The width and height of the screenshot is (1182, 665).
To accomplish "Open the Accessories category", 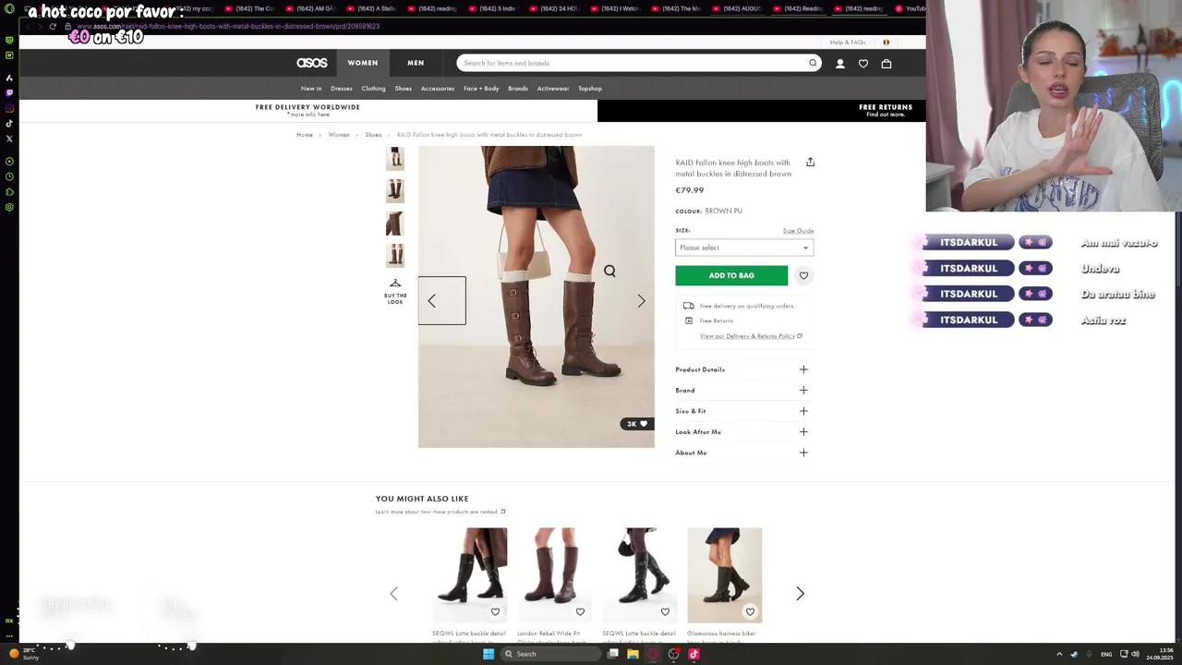I will coord(438,89).
